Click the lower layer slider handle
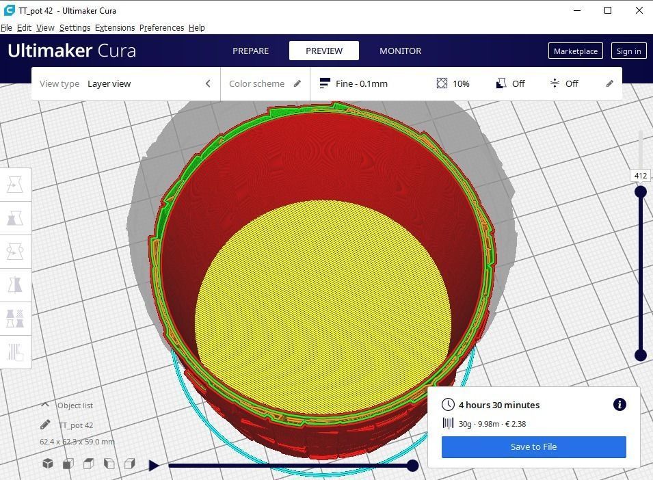Viewport: 653px width, 480px height. [x=641, y=355]
